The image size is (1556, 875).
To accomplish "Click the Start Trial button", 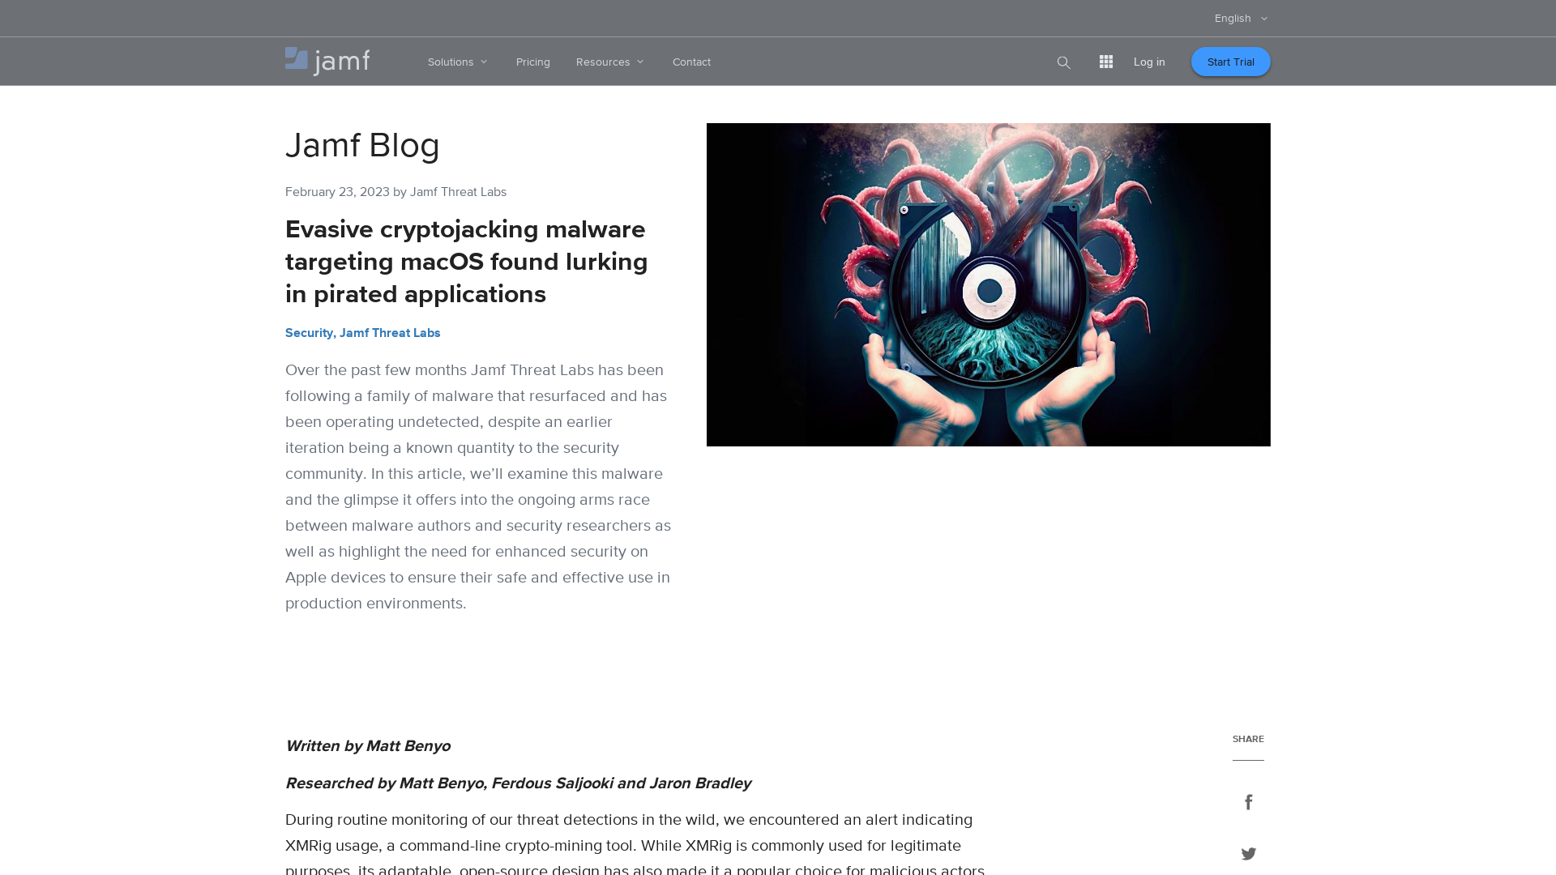I will [1230, 61].
